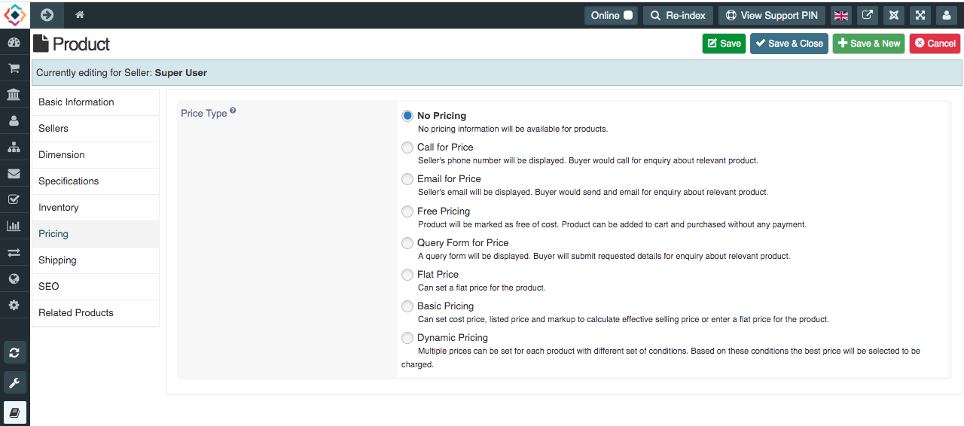964x426 pixels.
Task: Open the settings gear sidebar icon
Action: 14,305
